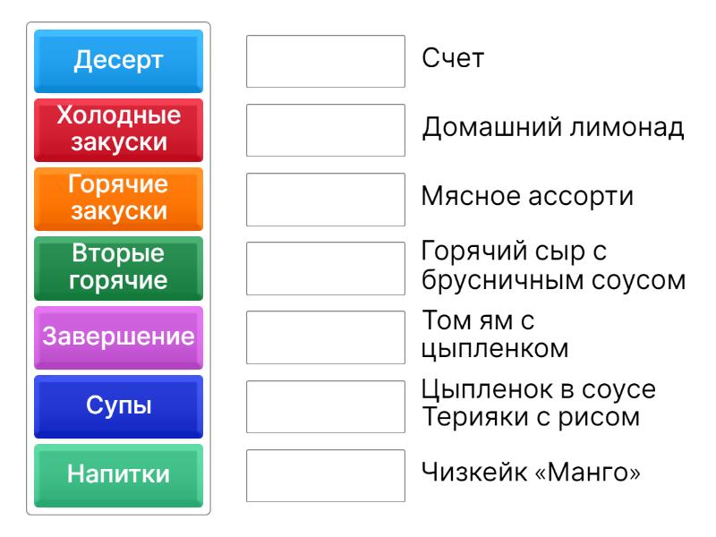Pick the orange Горячие закуски tile
This screenshot has width=716, height=537.
tap(118, 199)
